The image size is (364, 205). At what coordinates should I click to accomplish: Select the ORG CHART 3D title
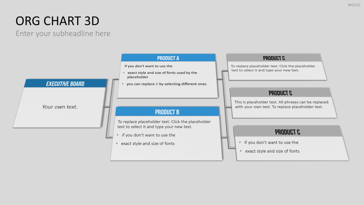57,21
